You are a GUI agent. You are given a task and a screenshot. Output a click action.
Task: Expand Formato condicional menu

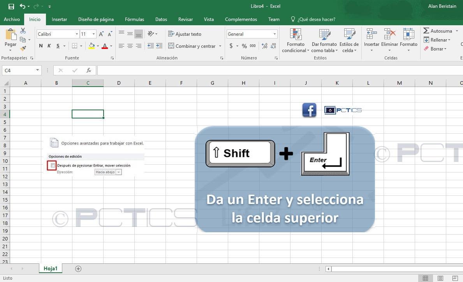tap(296, 40)
